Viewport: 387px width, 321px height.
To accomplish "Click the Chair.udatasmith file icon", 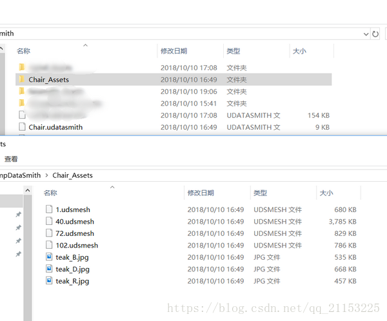I will pos(22,128).
